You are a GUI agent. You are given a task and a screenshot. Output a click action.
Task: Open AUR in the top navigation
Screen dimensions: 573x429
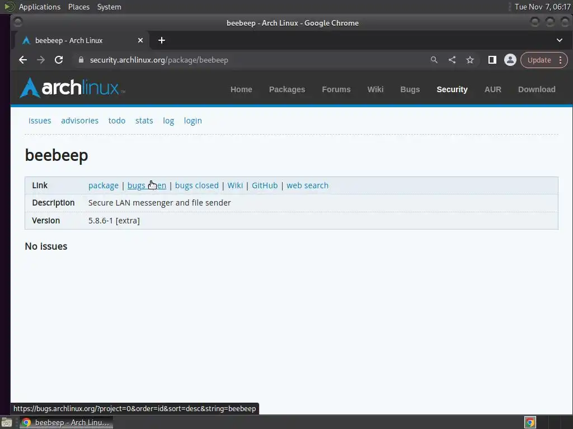(492, 89)
